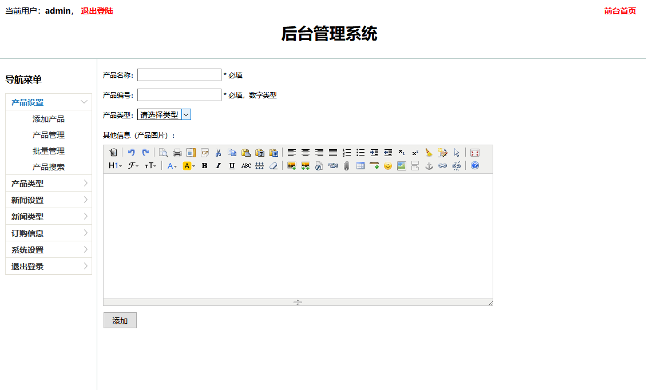Open the 请选择类型 product type dropdown

[x=164, y=115]
